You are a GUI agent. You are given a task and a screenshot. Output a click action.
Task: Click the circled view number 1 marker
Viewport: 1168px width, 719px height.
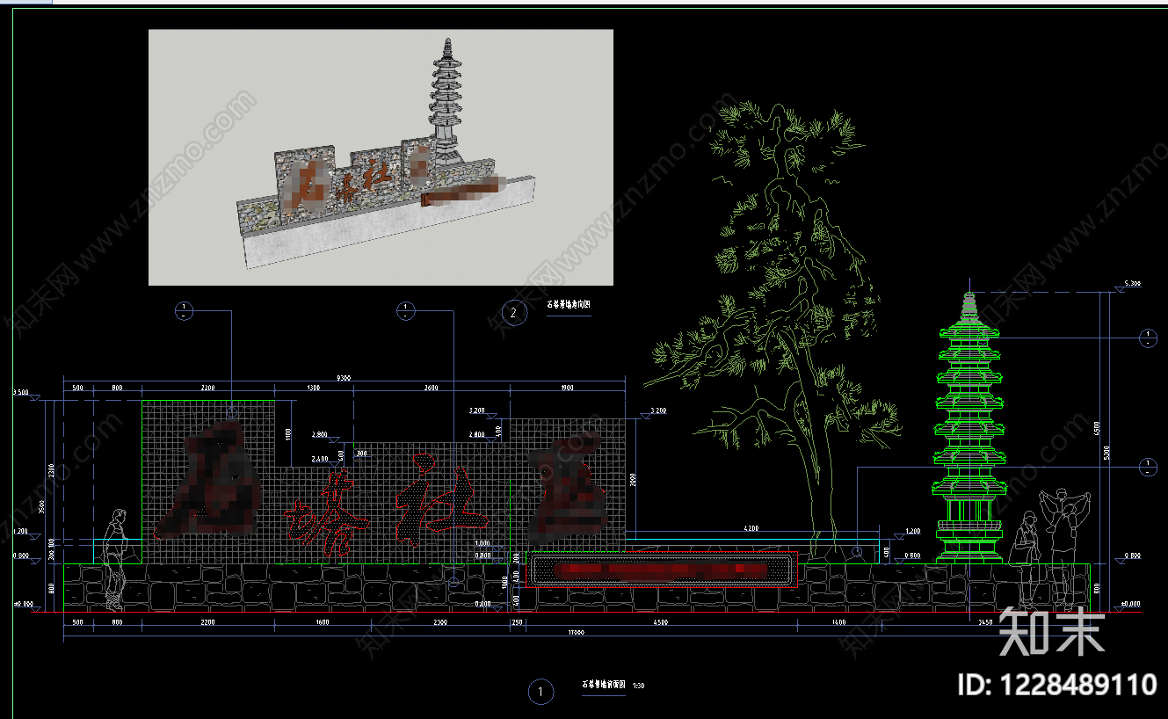click(x=540, y=693)
